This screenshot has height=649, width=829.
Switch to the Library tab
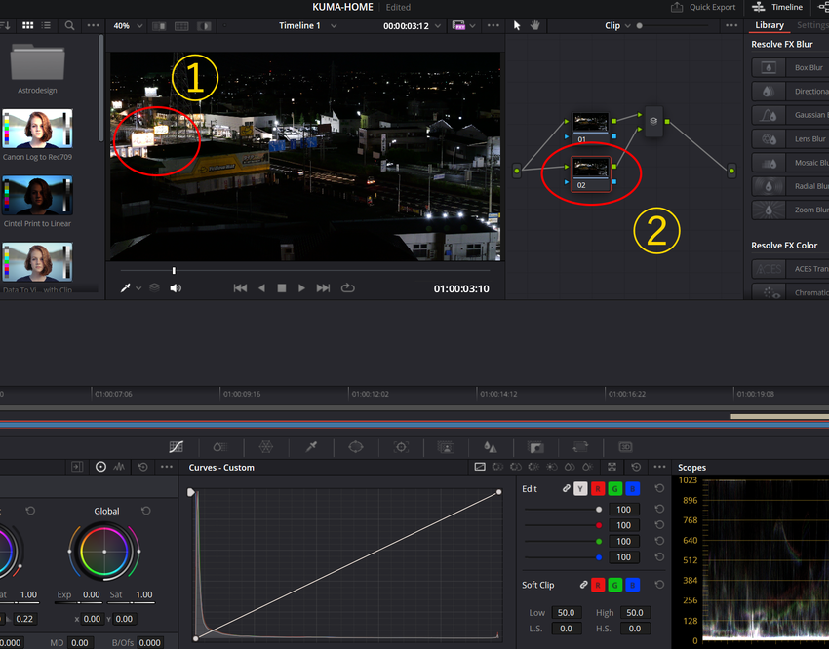pyautogui.click(x=770, y=25)
